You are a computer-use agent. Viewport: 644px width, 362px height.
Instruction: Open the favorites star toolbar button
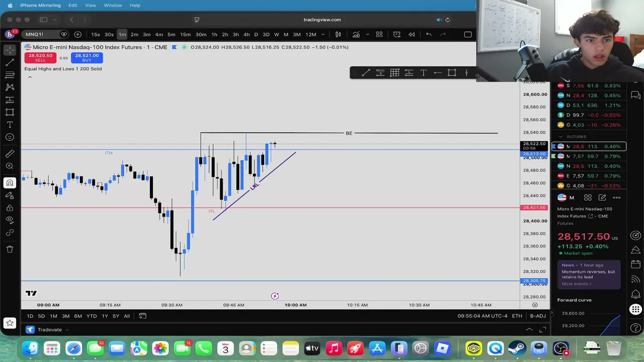pyautogui.click(x=10, y=323)
